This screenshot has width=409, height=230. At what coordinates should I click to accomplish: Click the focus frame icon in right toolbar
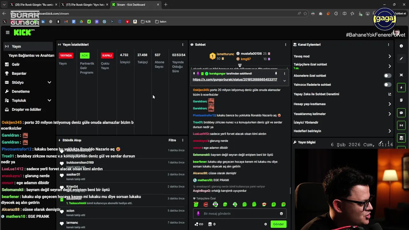click(401, 75)
